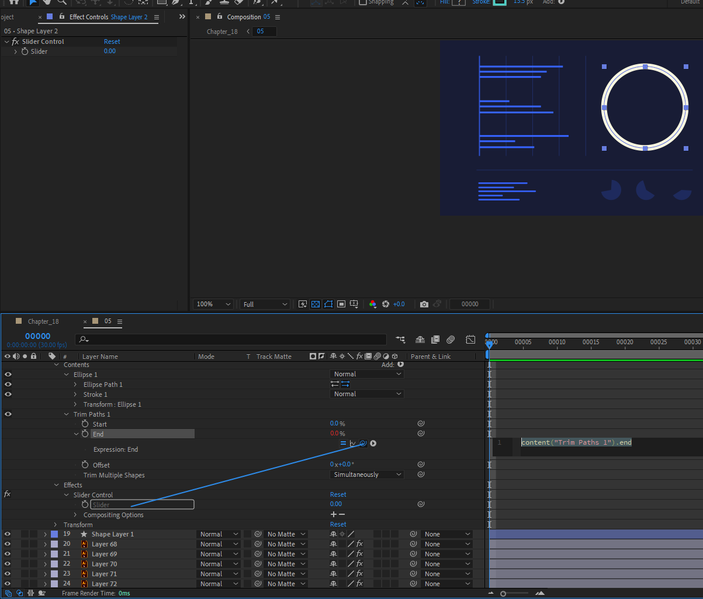Switch to Chapter_18 timeline tab
The image size is (703, 599).
pyautogui.click(x=43, y=321)
